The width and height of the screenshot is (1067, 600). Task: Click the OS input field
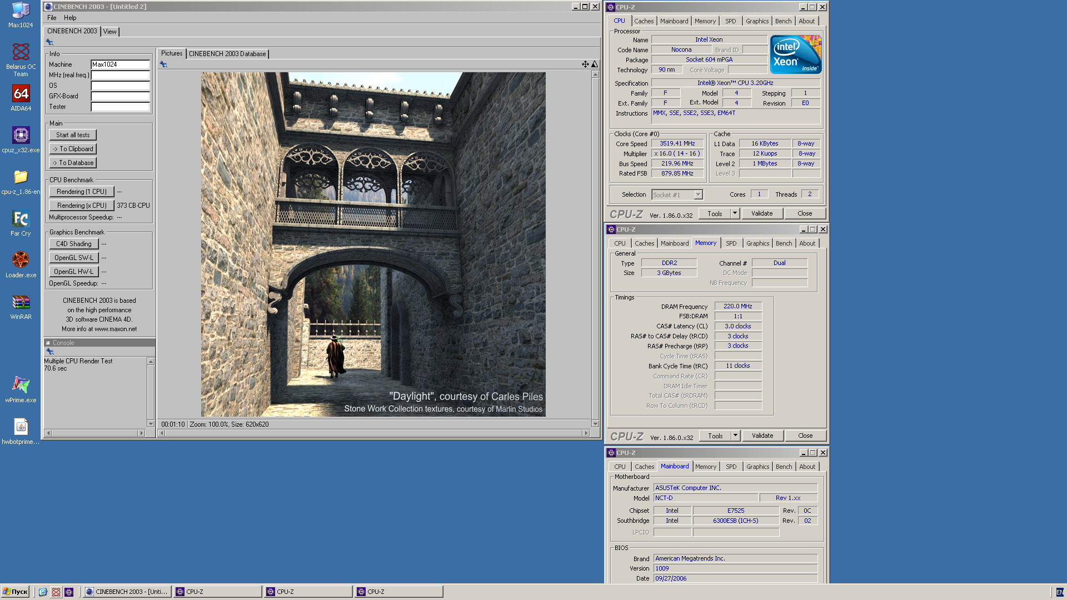point(121,86)
